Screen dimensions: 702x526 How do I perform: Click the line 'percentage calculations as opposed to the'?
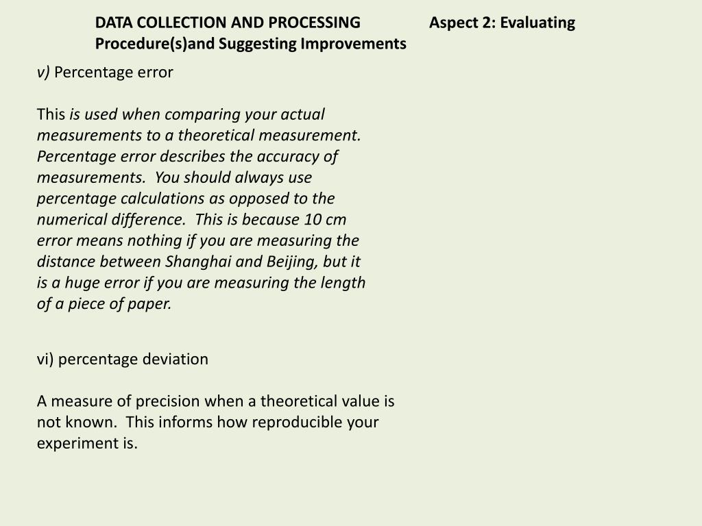[186, 199]
